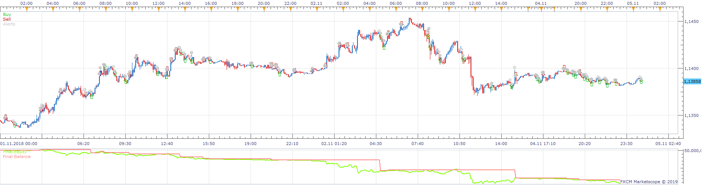The image size is (702, 185).
Task: Click the 06:20 bottom time label
Action: 83,144
